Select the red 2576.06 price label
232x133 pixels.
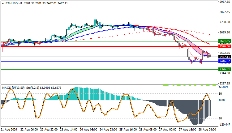click(225, 46)
